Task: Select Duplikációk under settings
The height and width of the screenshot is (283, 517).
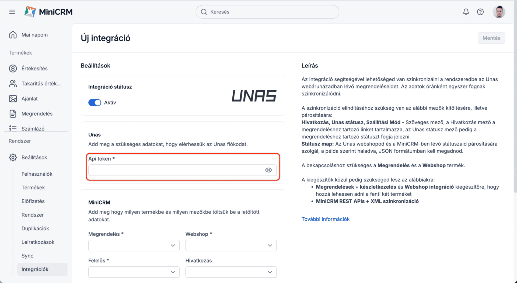Action: pyautogui.click(x=35, y=228)
